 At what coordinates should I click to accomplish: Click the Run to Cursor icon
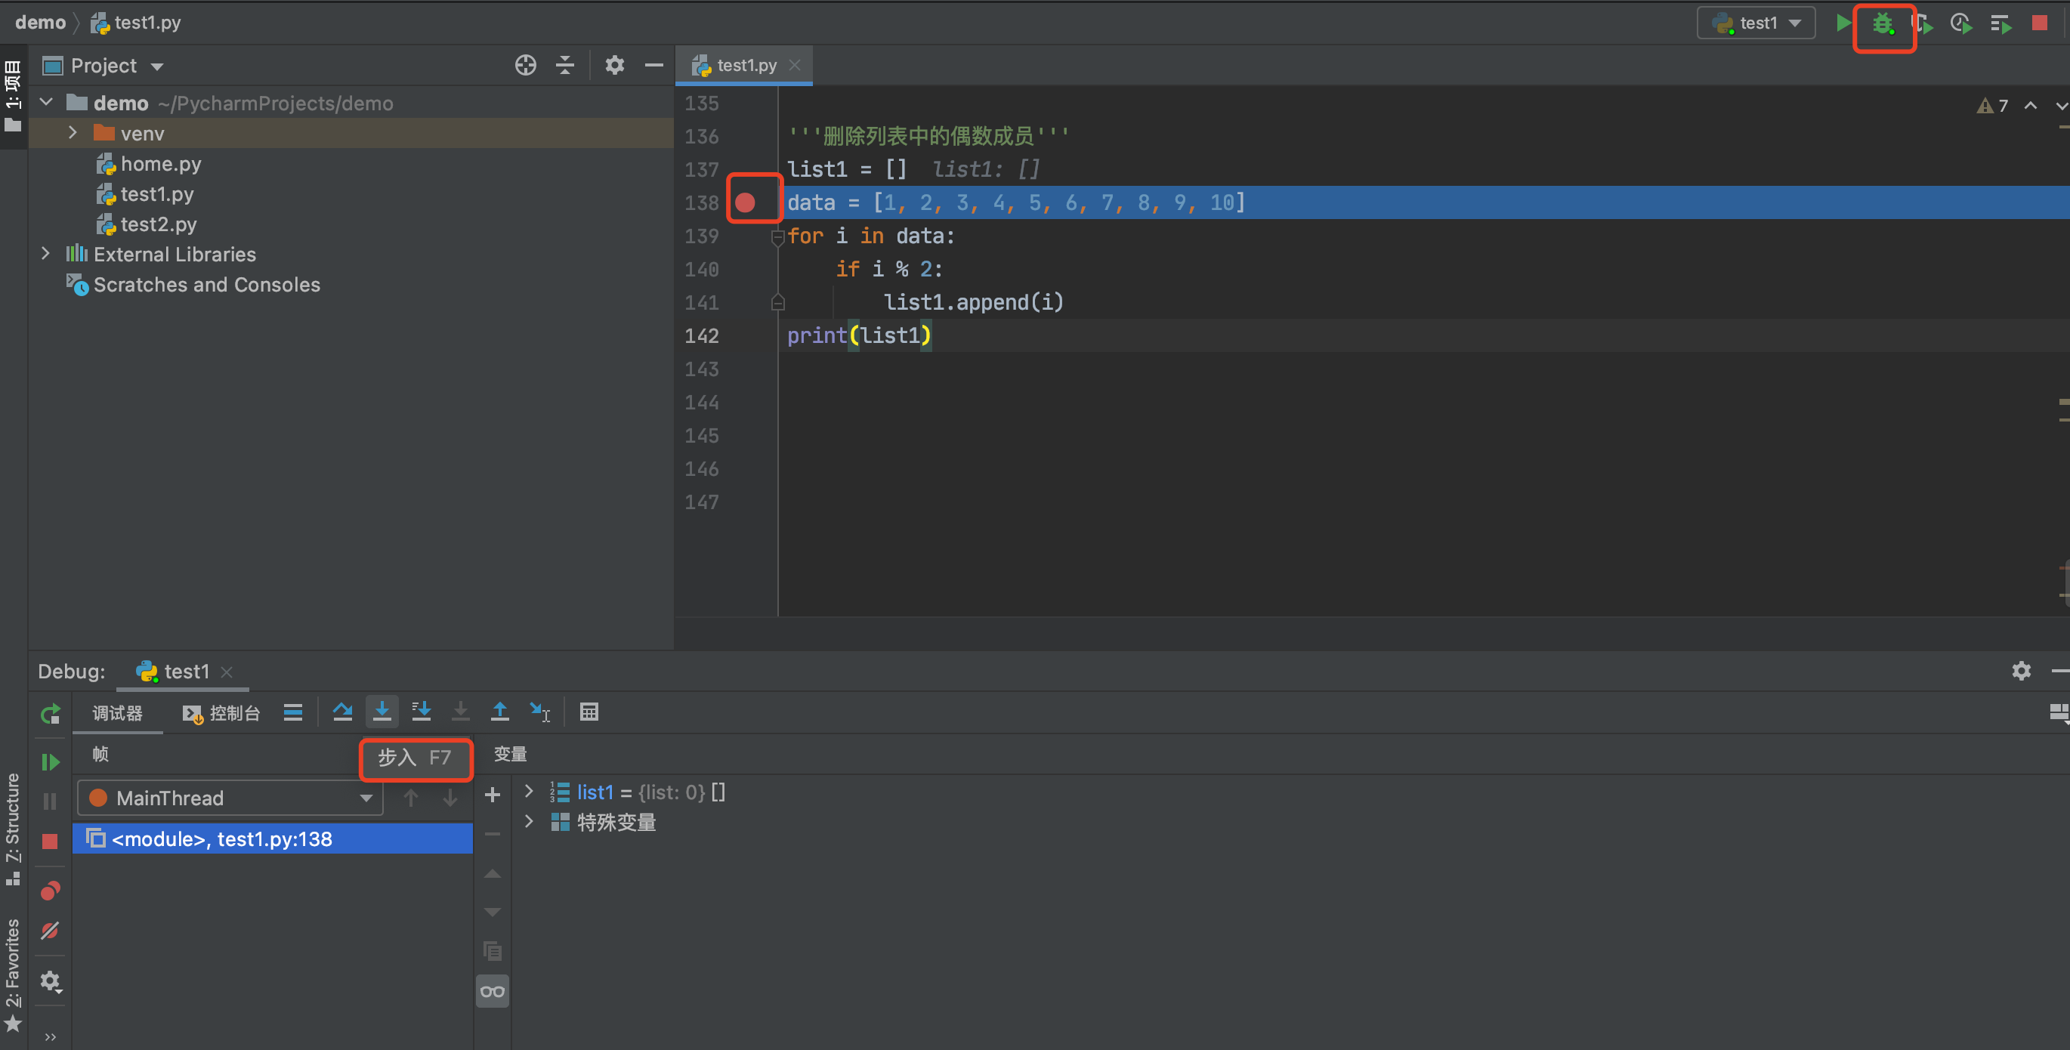click(x=540, y=712)
